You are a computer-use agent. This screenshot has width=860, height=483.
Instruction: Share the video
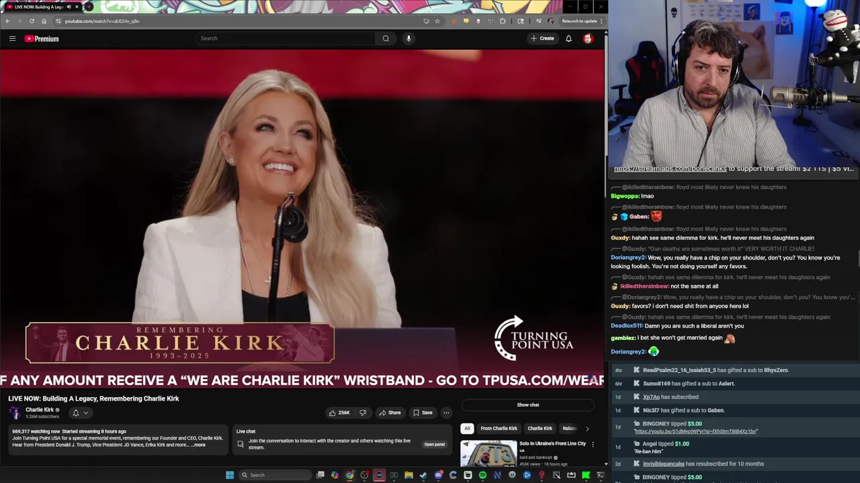390,413
